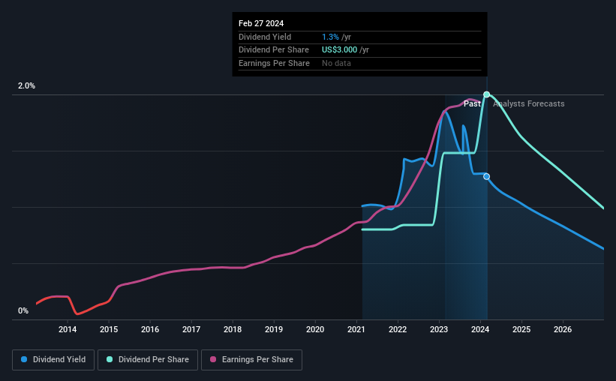Image resolution: width=616 pixels, height=381 pixels.
Task: Click the tooltip Earnings Per Share row label
Action: tap(274, 63)
